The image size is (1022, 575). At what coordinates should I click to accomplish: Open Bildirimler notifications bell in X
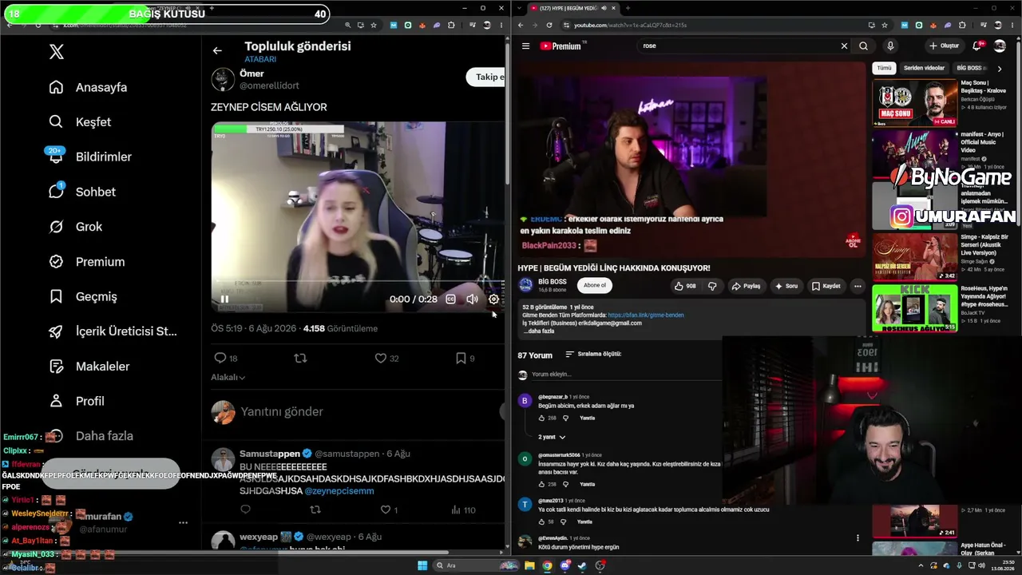(x=89, y=157)
